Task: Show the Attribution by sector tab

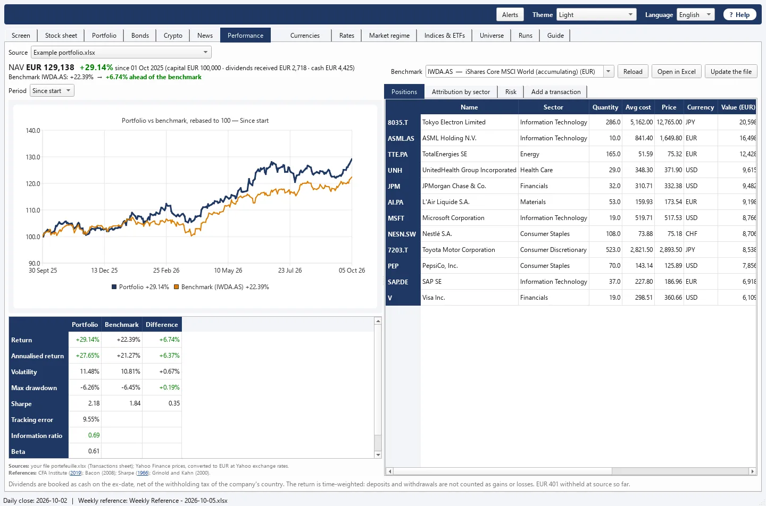Action: point(461,92)
